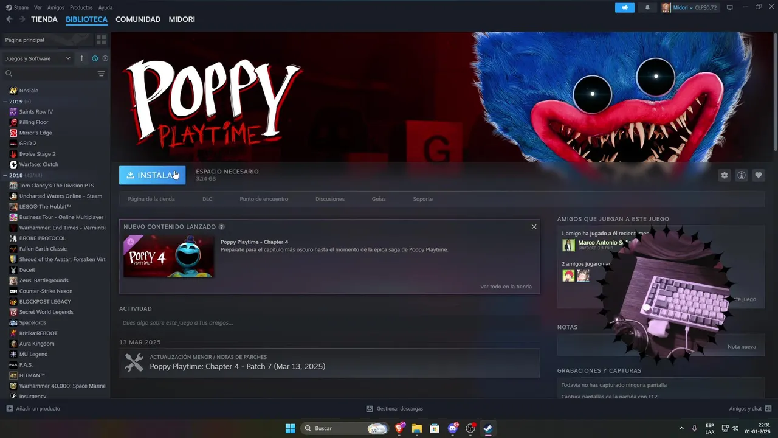Go to the MIDORI profile tab
Screen dimensions: 778x438
[182, 19]
